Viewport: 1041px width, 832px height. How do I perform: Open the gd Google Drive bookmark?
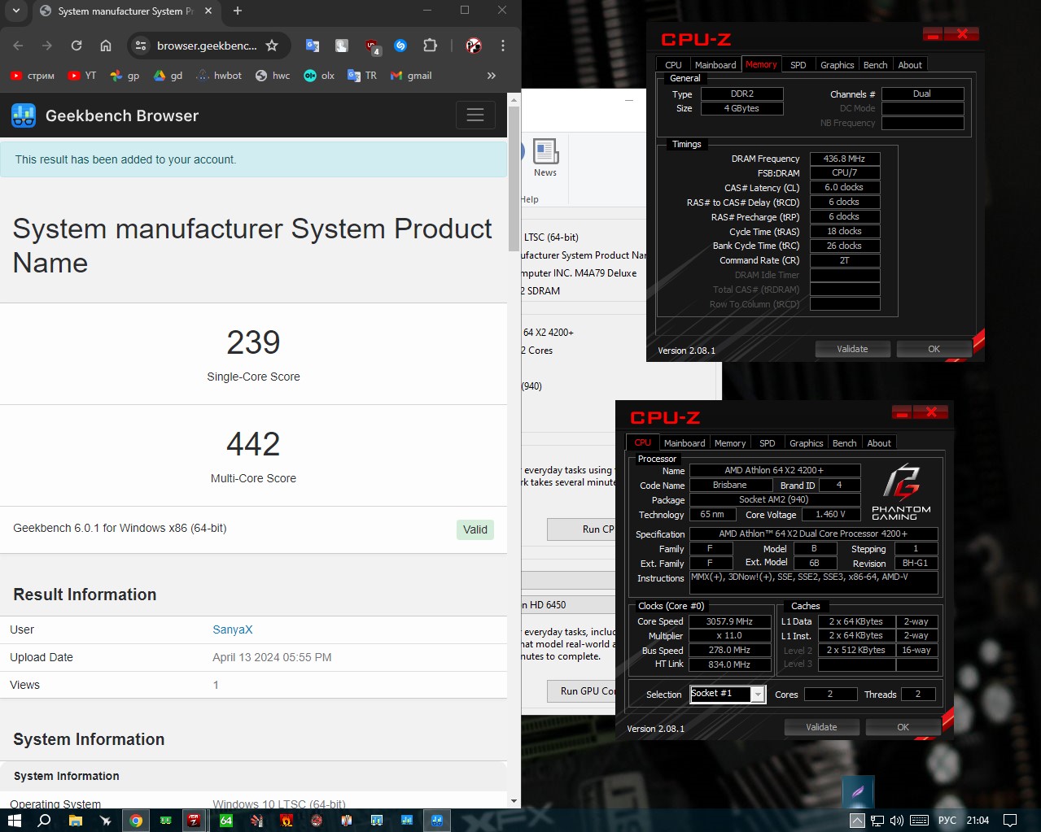point(168,76)
